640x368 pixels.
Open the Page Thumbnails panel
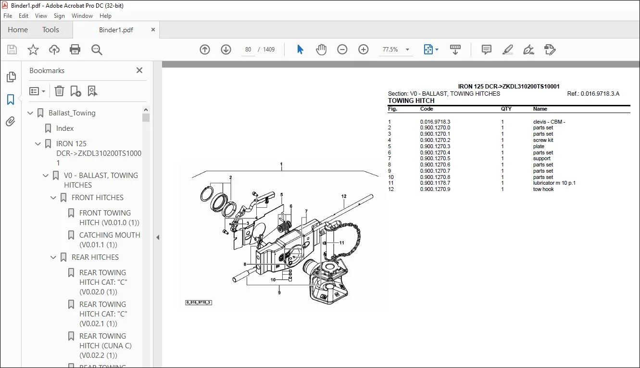pyautogui.click(x=11, y=77)
